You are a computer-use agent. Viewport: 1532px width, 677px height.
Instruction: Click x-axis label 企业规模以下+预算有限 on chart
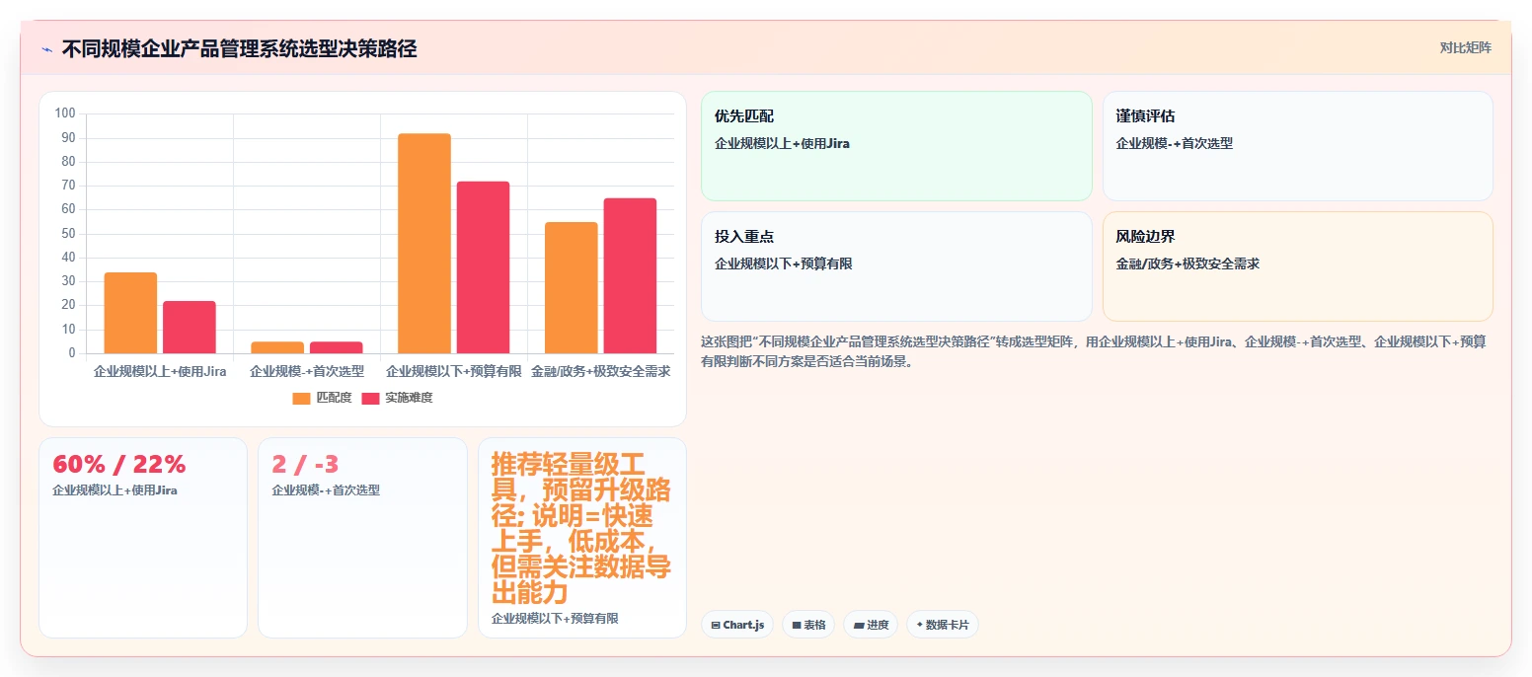click(454, 372)
